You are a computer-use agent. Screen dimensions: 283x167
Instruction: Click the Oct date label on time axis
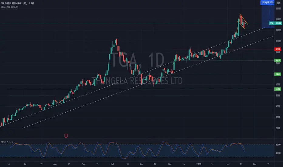112,164
